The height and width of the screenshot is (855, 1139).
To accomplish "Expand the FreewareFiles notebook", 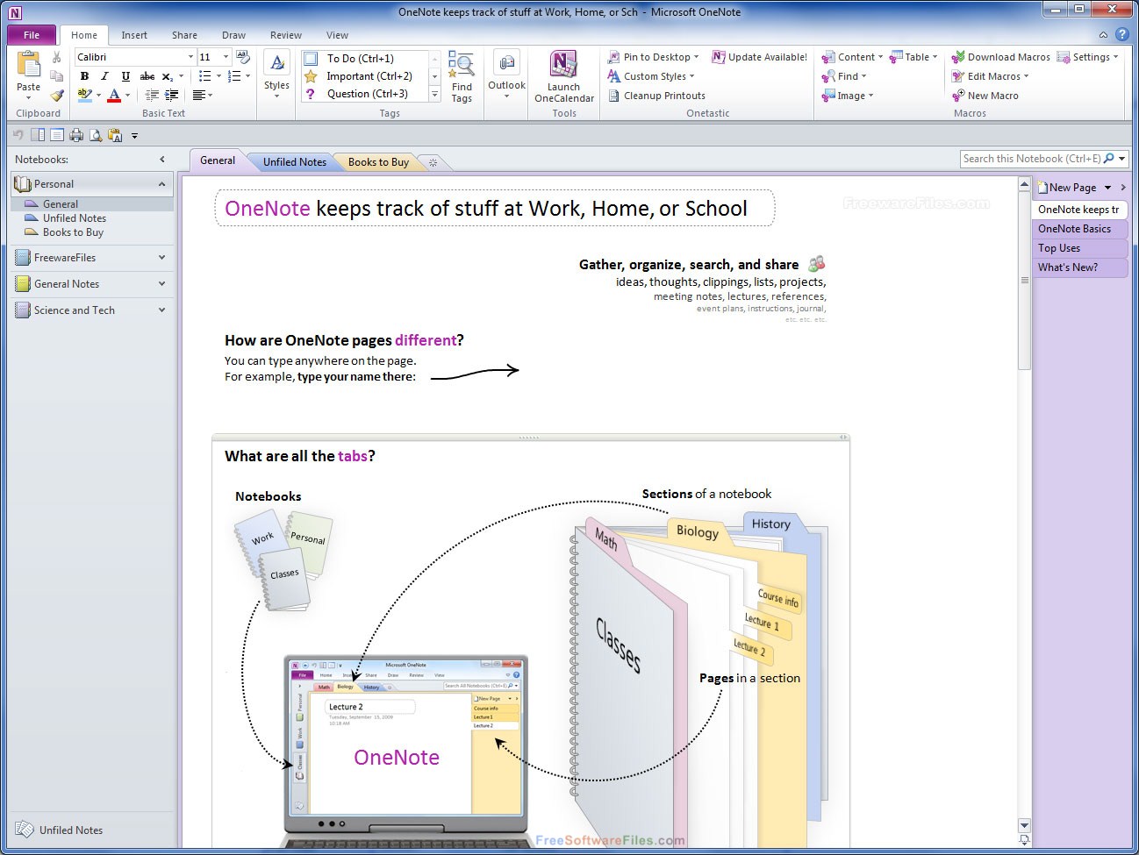I will coord(162,258).
